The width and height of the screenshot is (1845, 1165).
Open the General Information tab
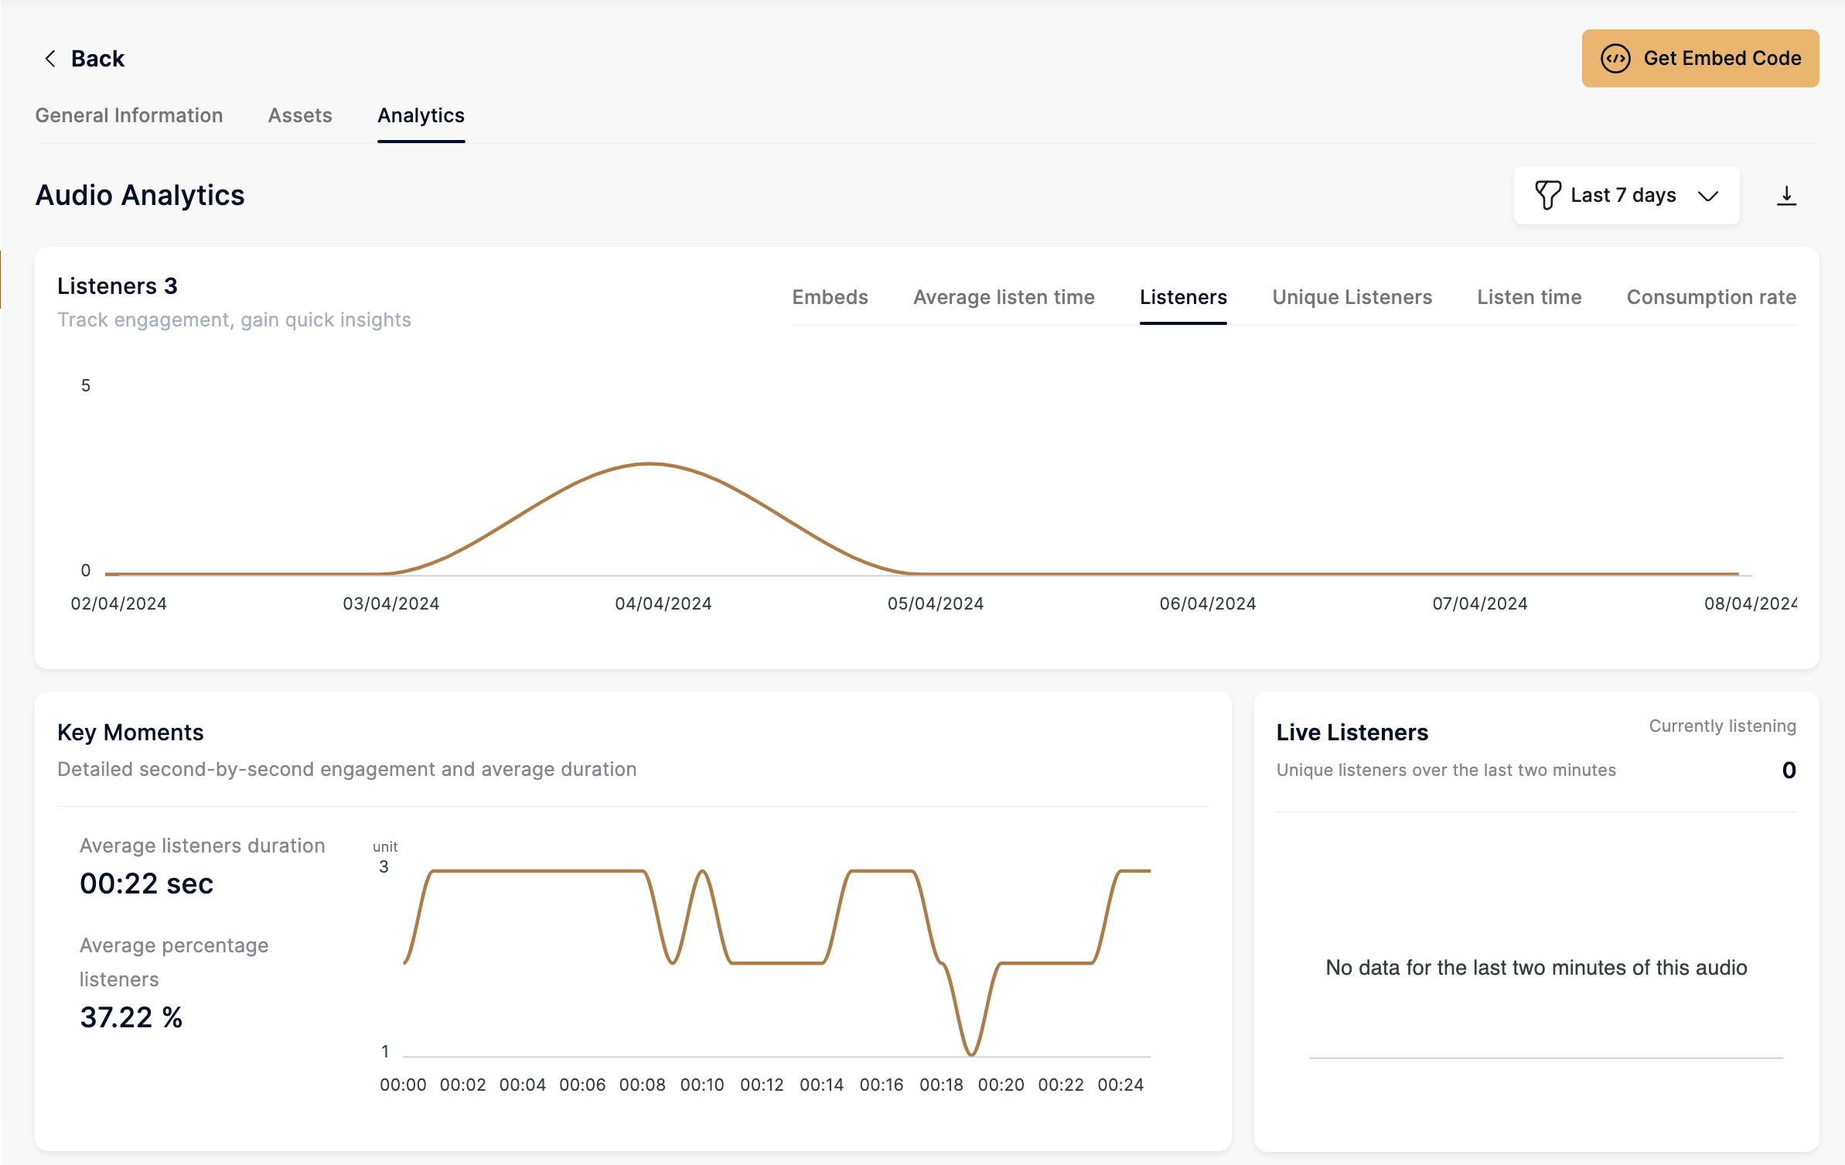tap(129, 115)
